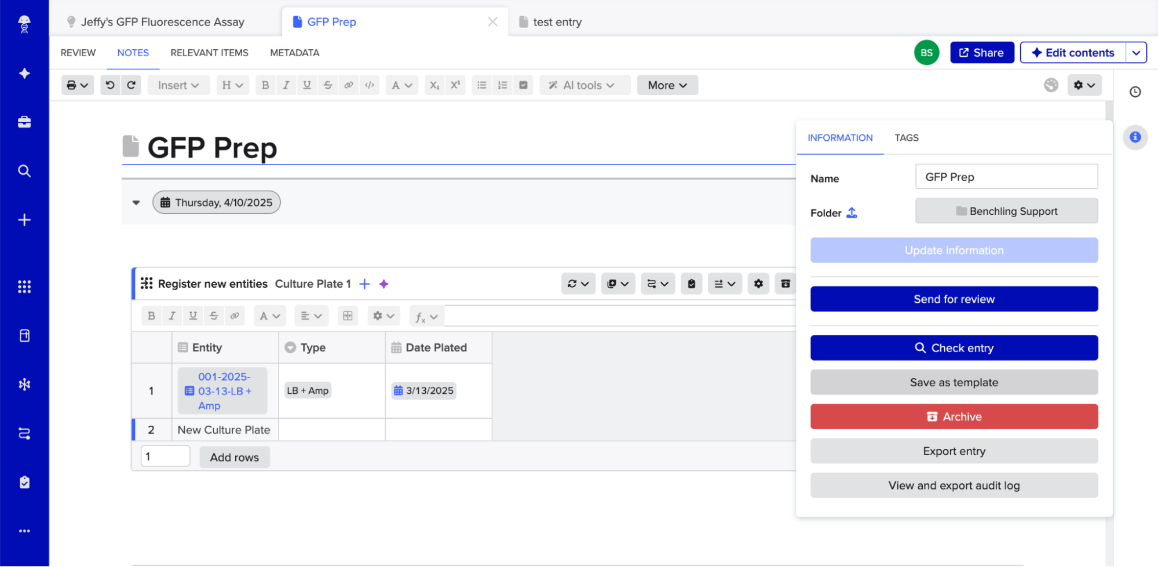The width and height of the screenshot is (1158, 567).
Task: Open the print options dropdown
Action: [x=78, y=85]
